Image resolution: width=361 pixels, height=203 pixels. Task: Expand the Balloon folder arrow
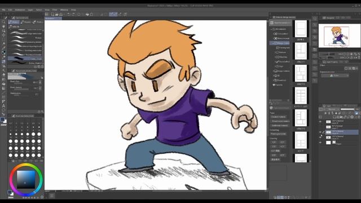(x=275, y=52)
